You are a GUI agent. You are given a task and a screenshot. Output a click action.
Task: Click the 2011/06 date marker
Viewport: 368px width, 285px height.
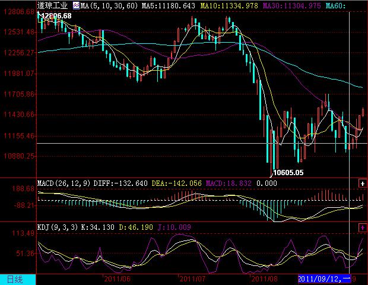pos(117,279)
